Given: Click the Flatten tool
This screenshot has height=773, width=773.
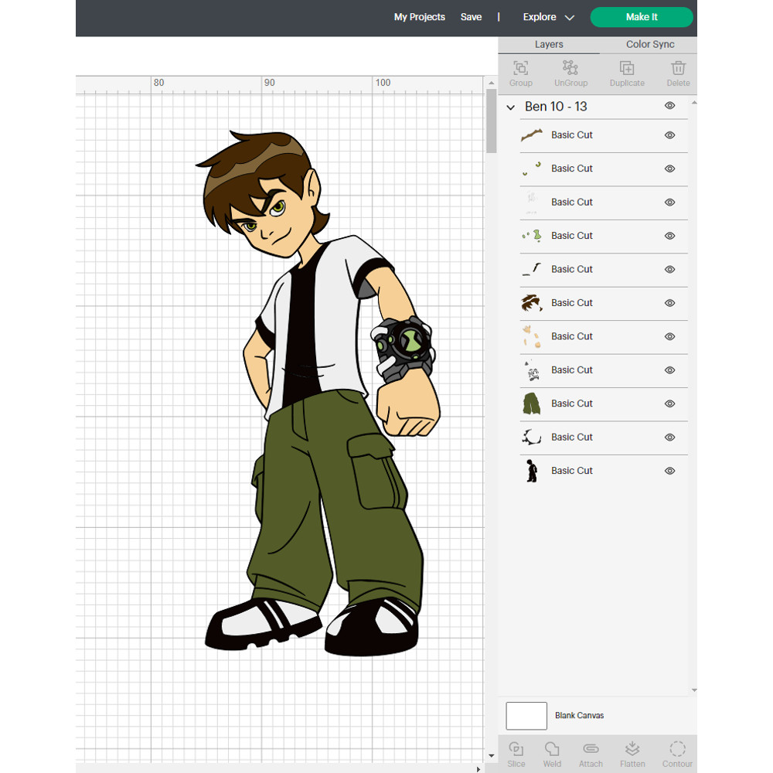Looking at the screenshot, I should coord(632,751).
